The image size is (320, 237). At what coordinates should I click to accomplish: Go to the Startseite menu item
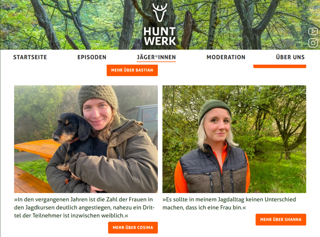30,57
